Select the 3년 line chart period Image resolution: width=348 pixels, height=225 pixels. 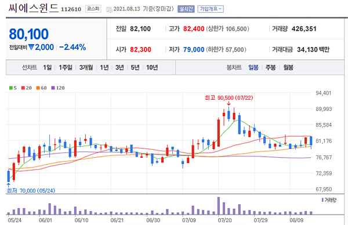119,67
